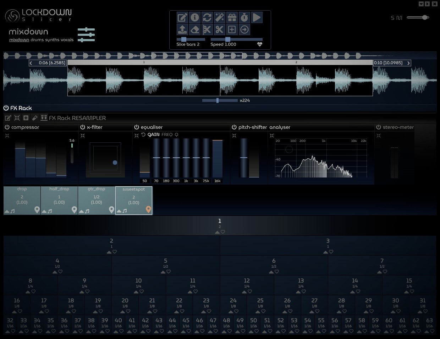Select the eraser icon
This screenshot has height=339, width=440.
[x=194, y=30]
